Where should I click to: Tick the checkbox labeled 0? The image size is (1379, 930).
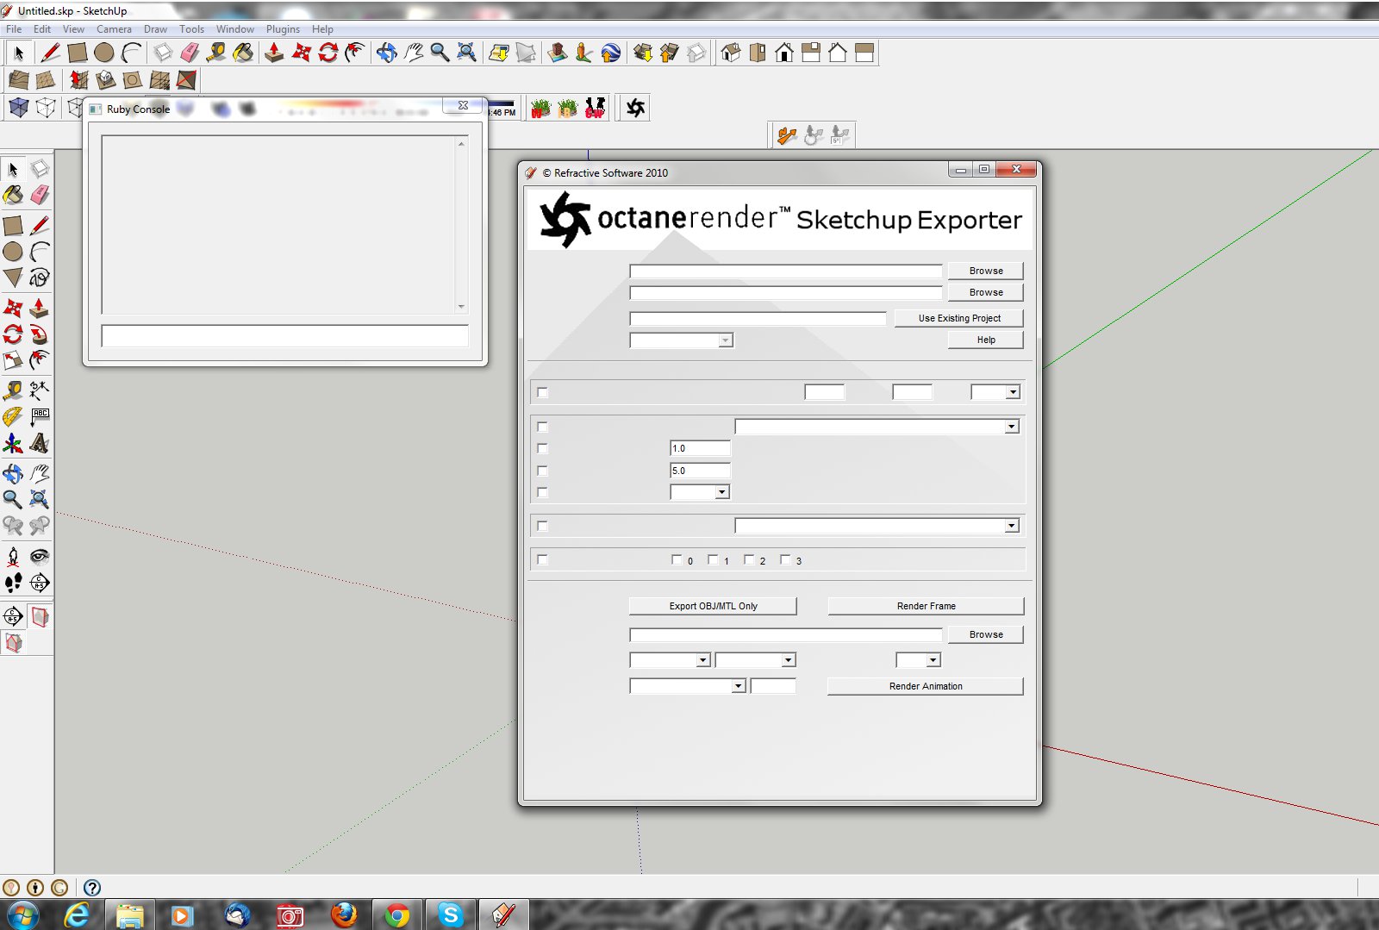[677, 559]
